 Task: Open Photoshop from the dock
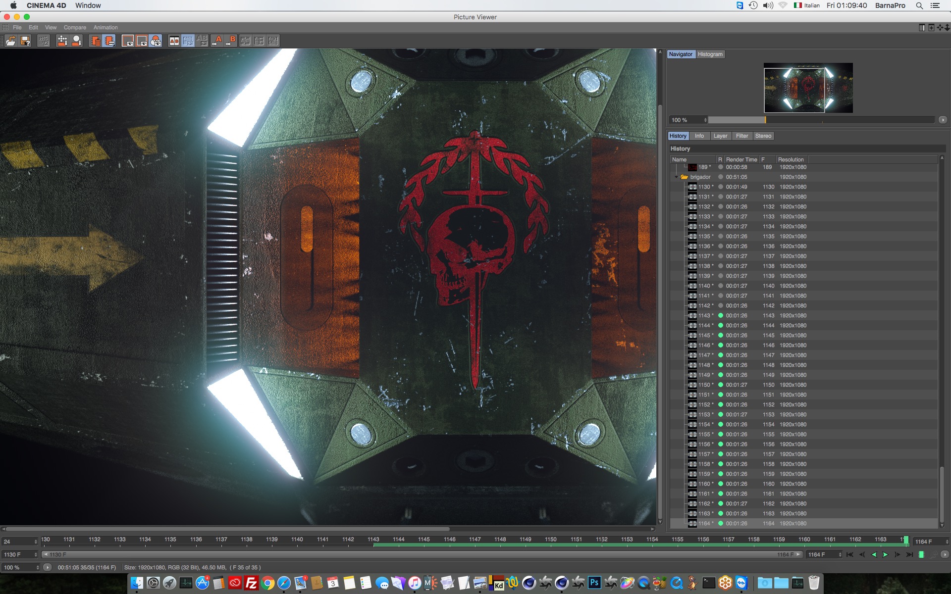[594, 583]
